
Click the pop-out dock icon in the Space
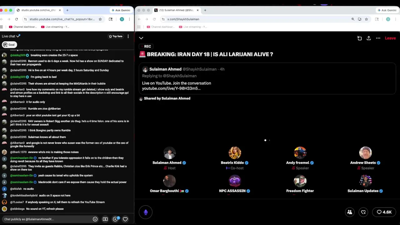359,38
